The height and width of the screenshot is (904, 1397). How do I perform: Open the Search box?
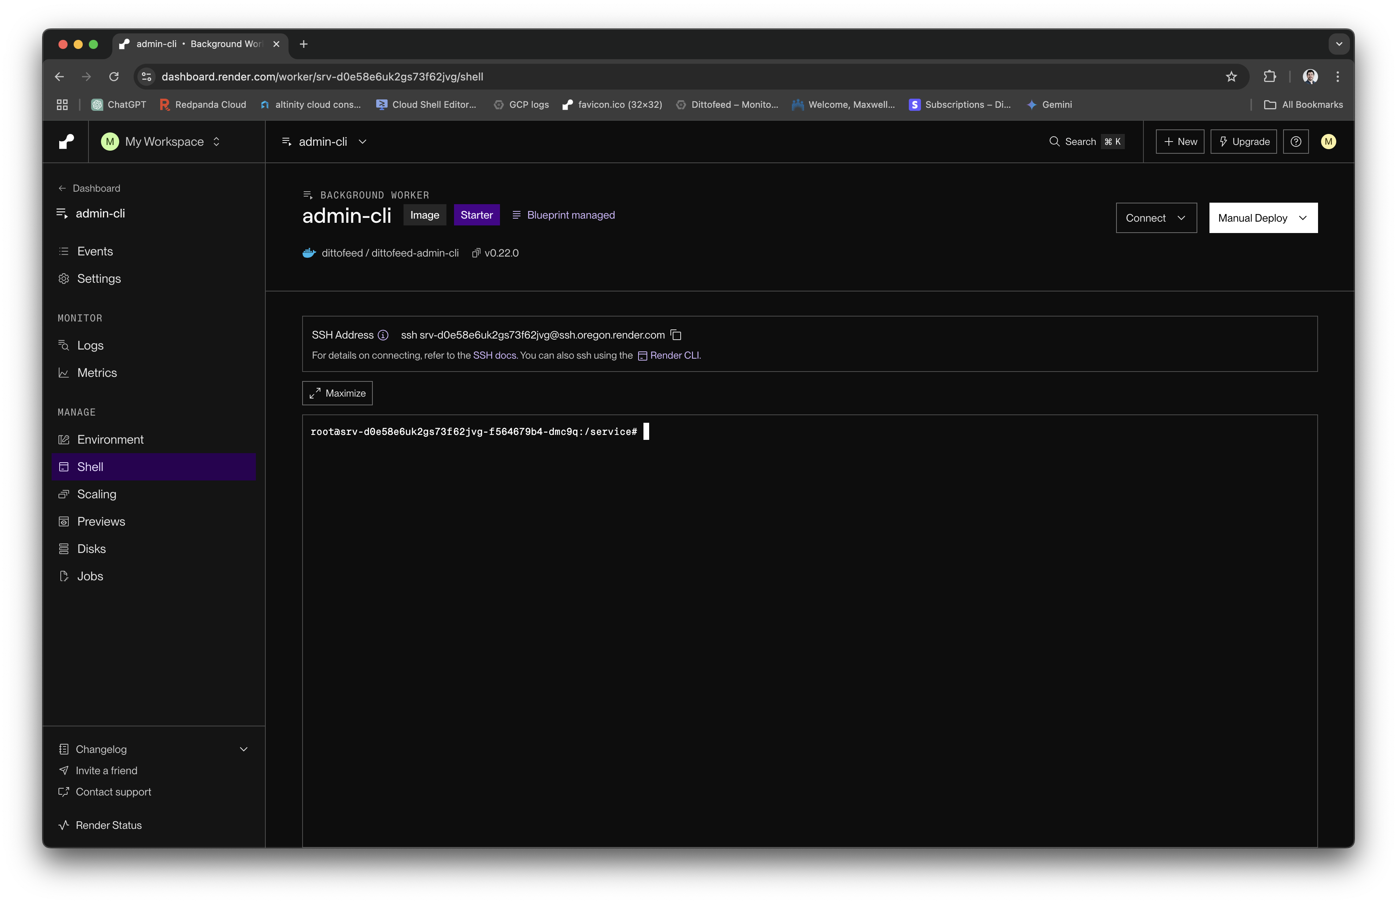(1086, 142)
